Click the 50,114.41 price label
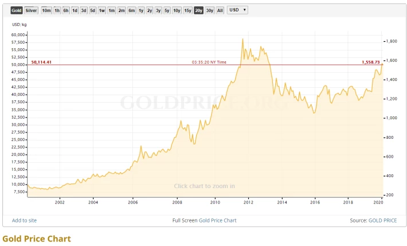Image resolution: width=407 pixels, height=246 pixels. (x=41, y=62)
